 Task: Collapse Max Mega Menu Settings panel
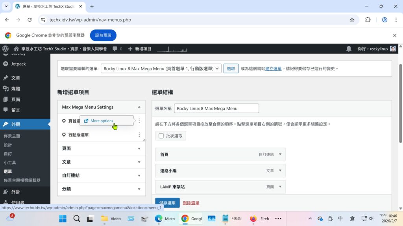(139, 107)
